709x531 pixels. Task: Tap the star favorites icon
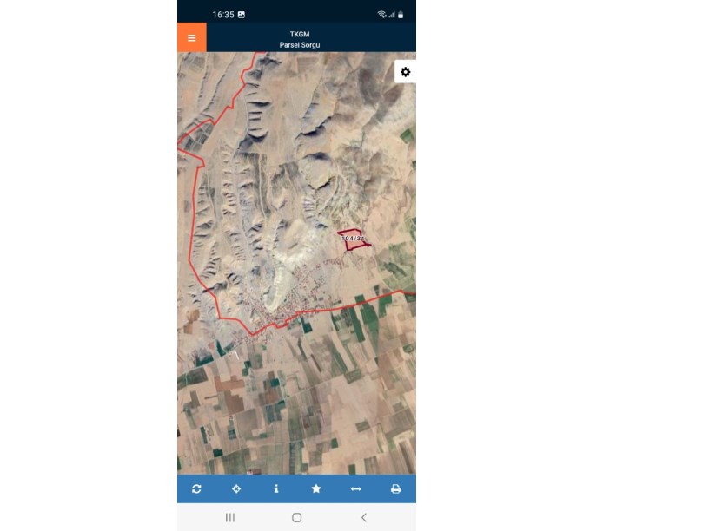click(x=316, y=488)
